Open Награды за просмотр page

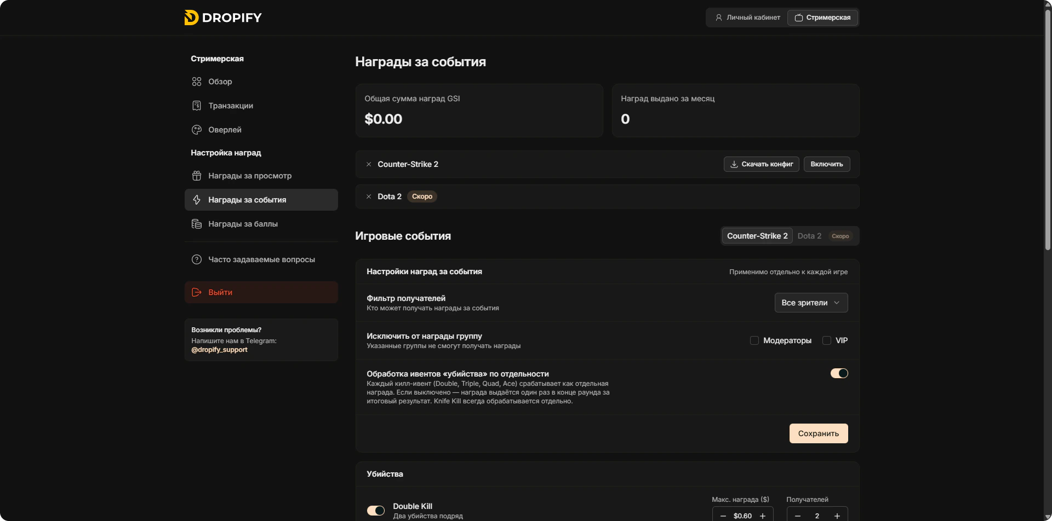coord(261,176)
